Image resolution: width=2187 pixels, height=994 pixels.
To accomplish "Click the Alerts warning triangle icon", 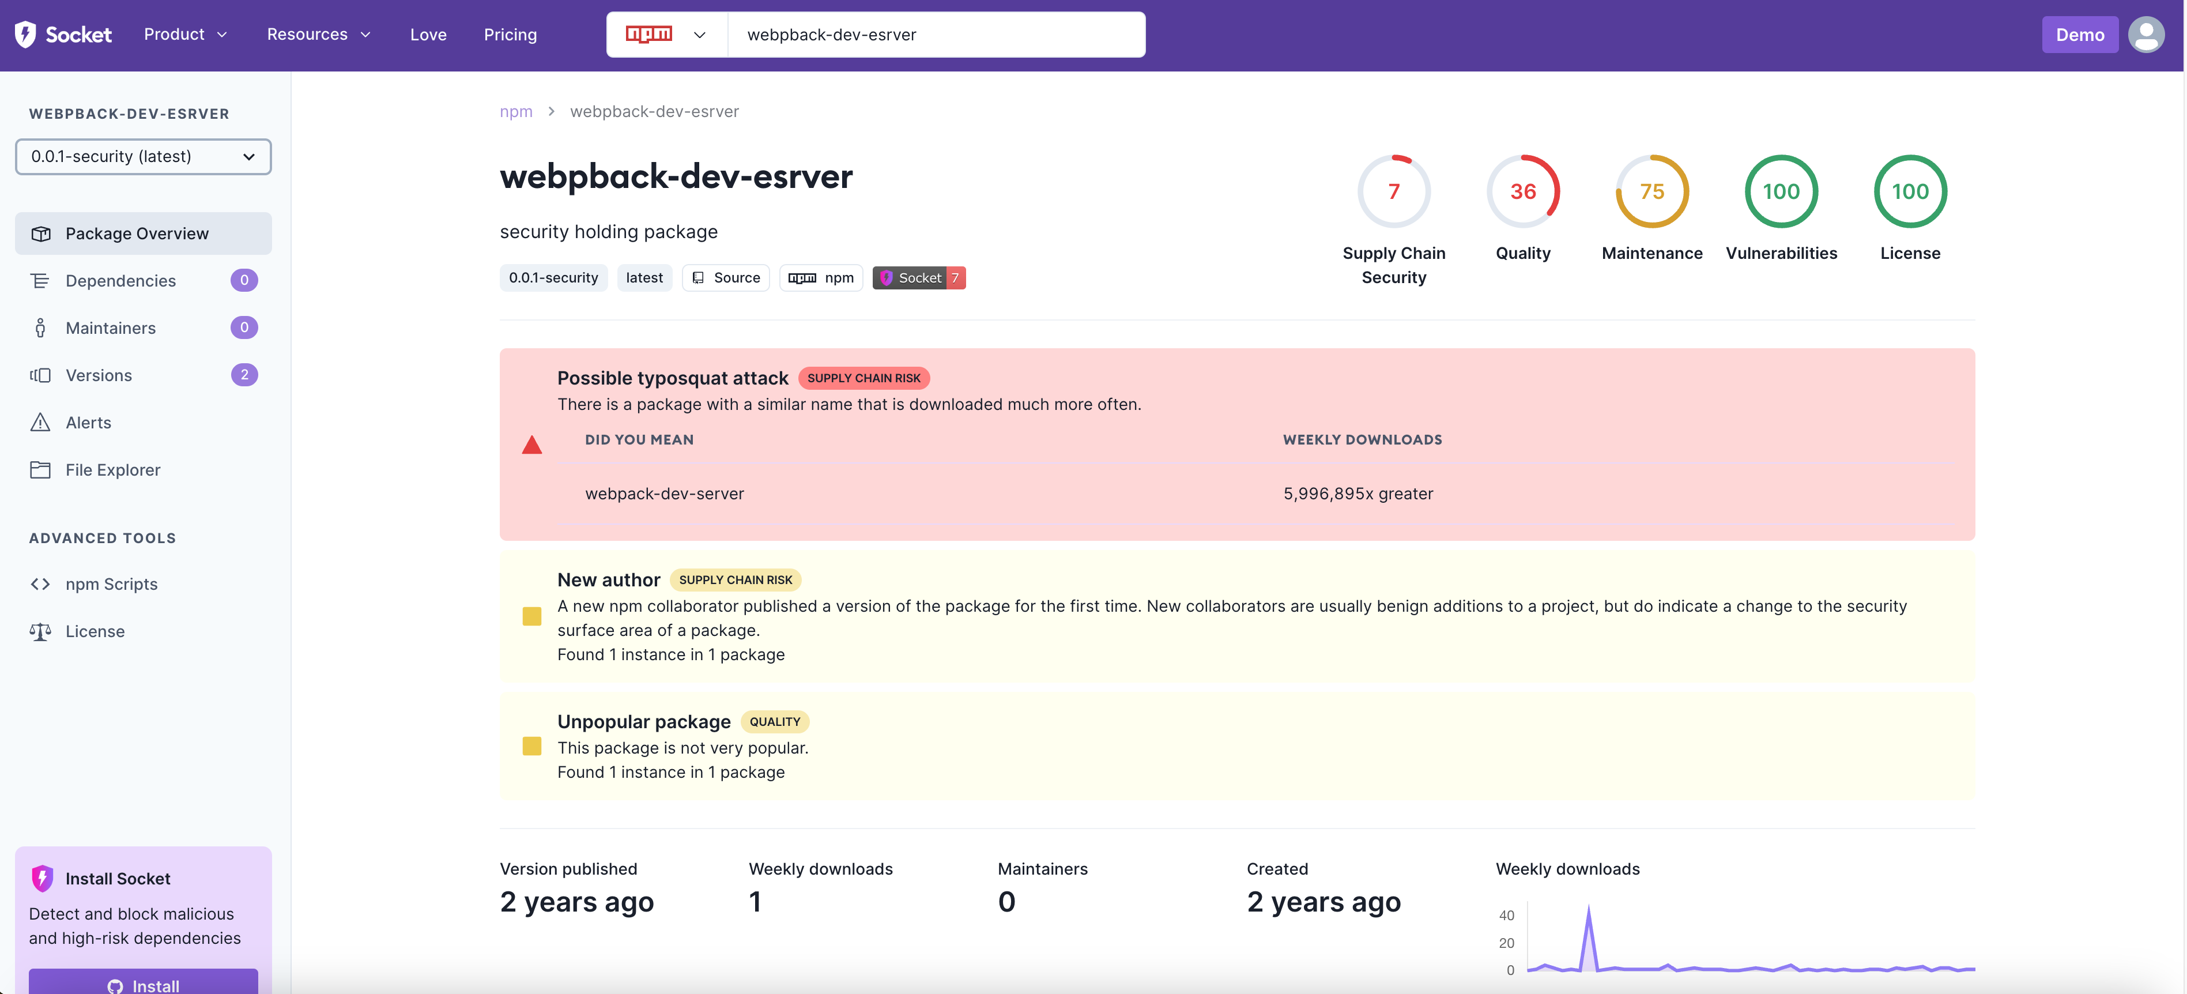I will tap(40, 422).
